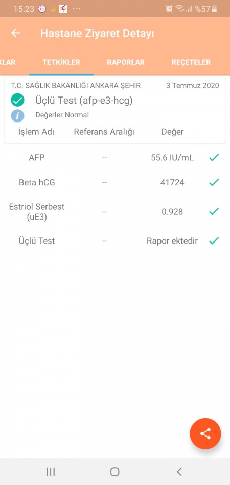Viewport: 230px width, 485px height.
Task: Switch to the RAPORLAR tab
Action: [126, 62]
